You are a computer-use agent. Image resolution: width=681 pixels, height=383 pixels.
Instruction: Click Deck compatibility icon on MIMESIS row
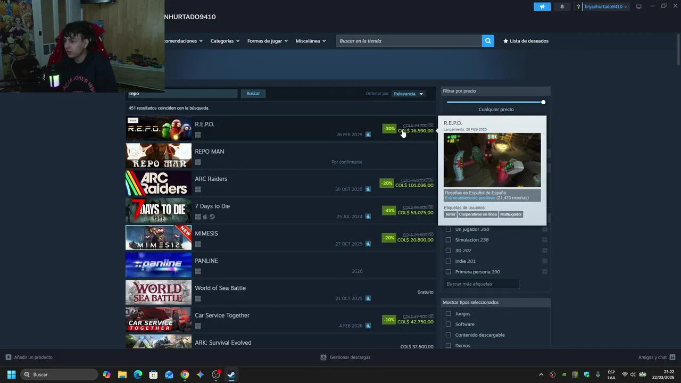click(x=368, y=244)
